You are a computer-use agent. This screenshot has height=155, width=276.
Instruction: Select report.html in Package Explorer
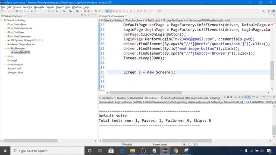(x=17, y=73)
